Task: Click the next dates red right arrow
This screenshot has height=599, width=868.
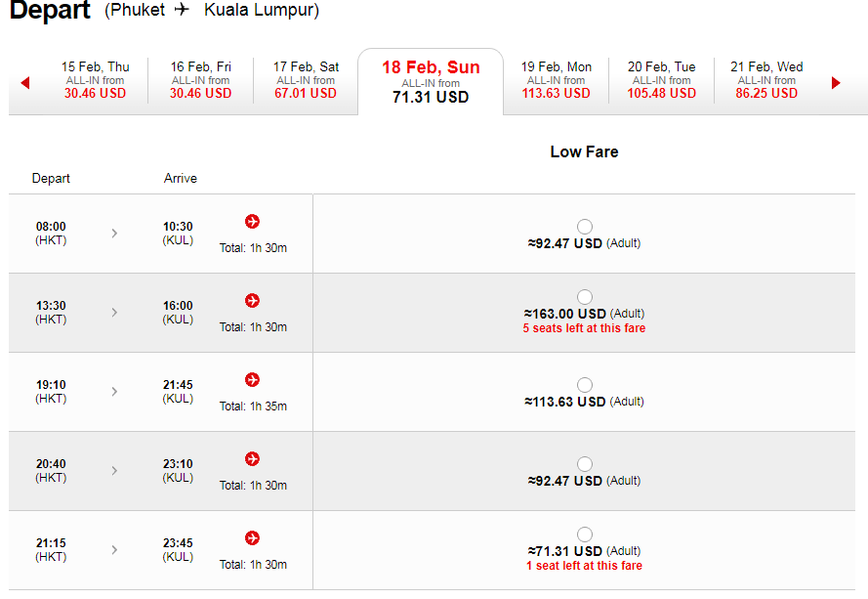Action: 836,83
